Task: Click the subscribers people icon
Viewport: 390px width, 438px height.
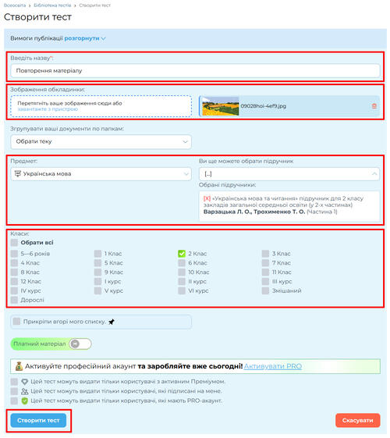Action: pyautogui.click(x=24, y=391)
